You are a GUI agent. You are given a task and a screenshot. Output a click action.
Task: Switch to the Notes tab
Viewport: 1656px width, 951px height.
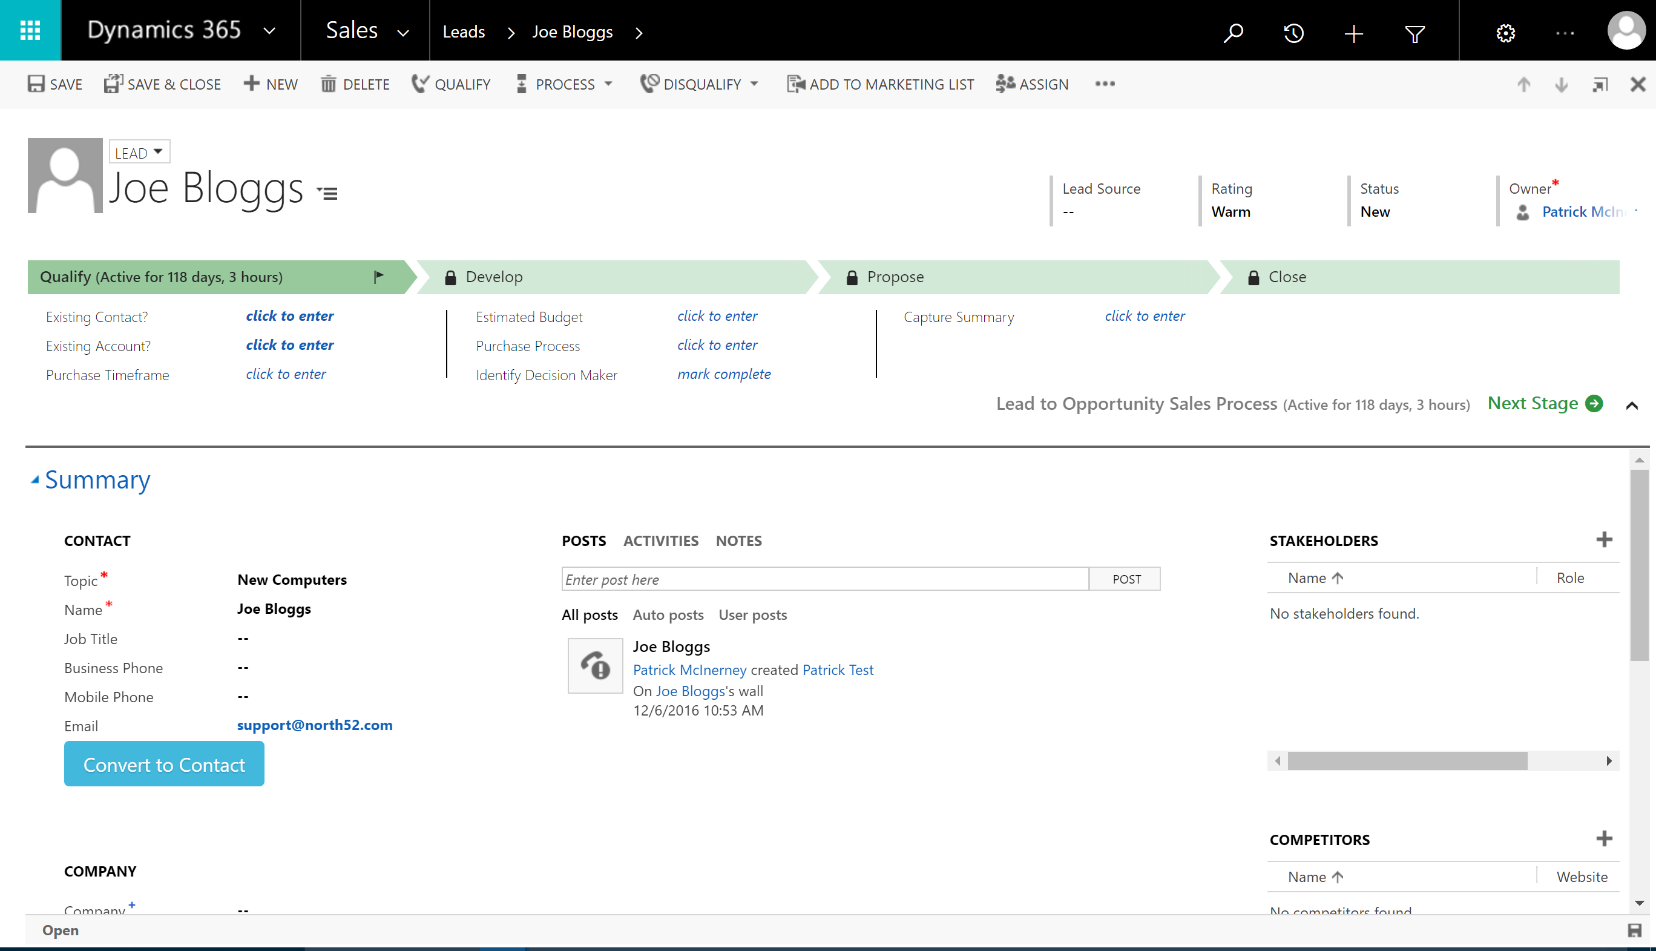tap(738, 541)
